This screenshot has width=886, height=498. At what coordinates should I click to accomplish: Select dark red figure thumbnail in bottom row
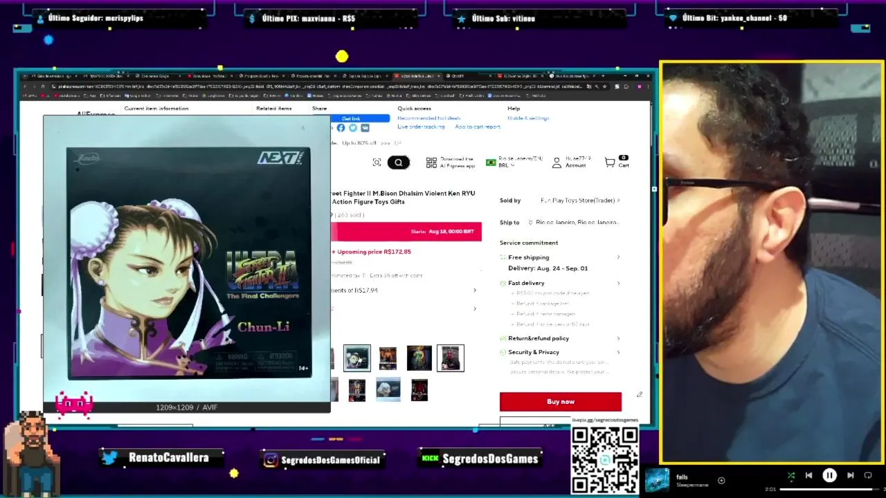coord(419,390)
